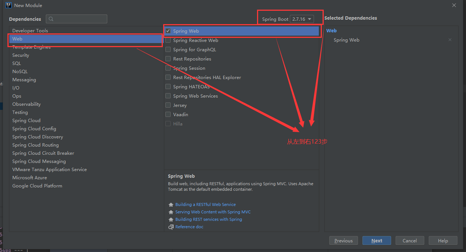Close the New Module dialog

(454, 6)
